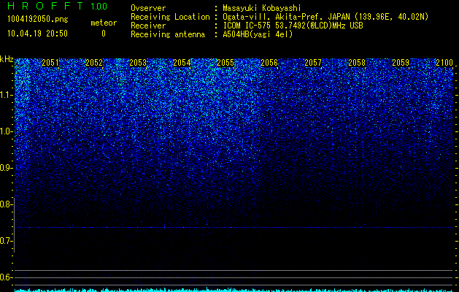
Task: Click the 1.1 kHz frequency label
Action: (6, 95)
